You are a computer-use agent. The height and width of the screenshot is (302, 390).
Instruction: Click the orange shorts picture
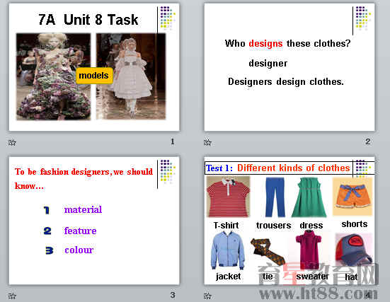pos(352,197)
